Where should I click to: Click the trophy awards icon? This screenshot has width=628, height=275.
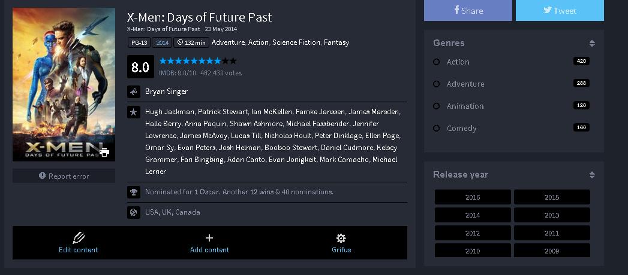click(133, 192)
